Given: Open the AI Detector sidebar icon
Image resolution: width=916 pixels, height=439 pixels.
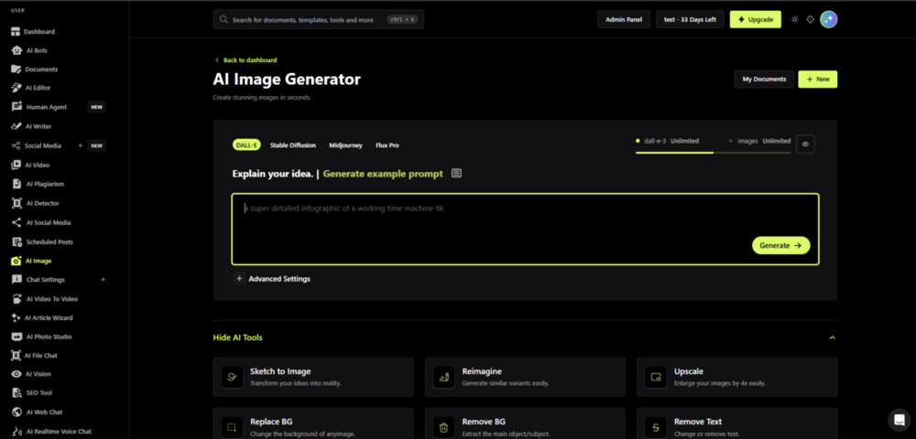Looking at the screenshot, I should point(16,203).
